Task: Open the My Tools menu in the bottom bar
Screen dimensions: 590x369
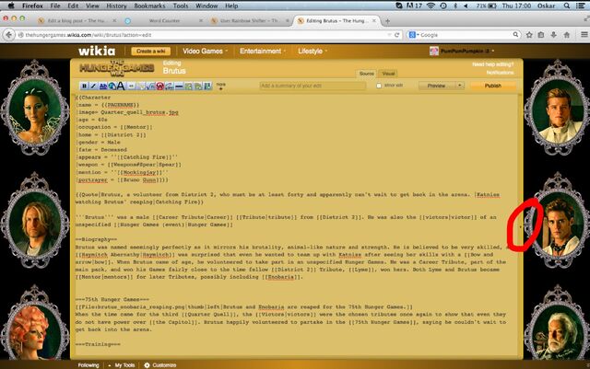Action: [122, 365]
